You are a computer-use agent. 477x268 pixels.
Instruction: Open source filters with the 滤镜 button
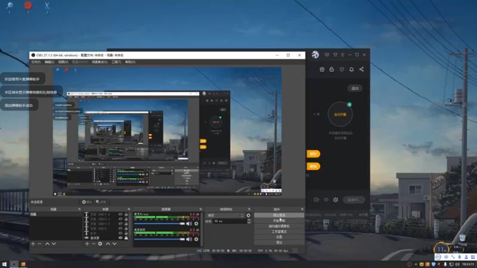pyautogui.click(x=101, y=202)
